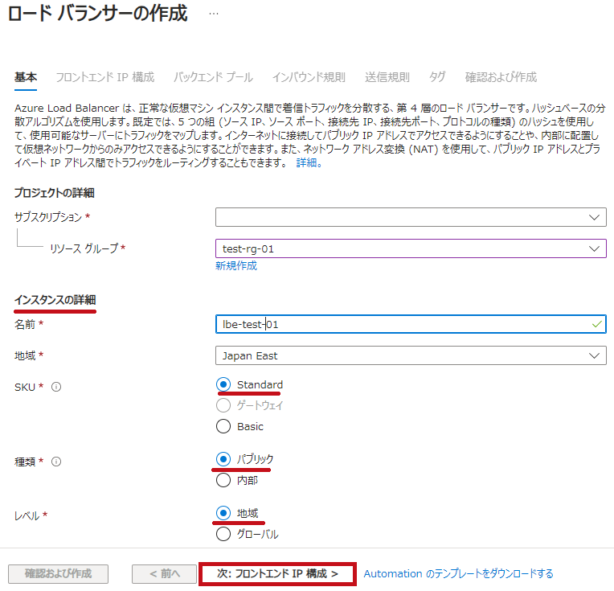
Task: Select 地域 for the level option
Action: pos(223,513)
